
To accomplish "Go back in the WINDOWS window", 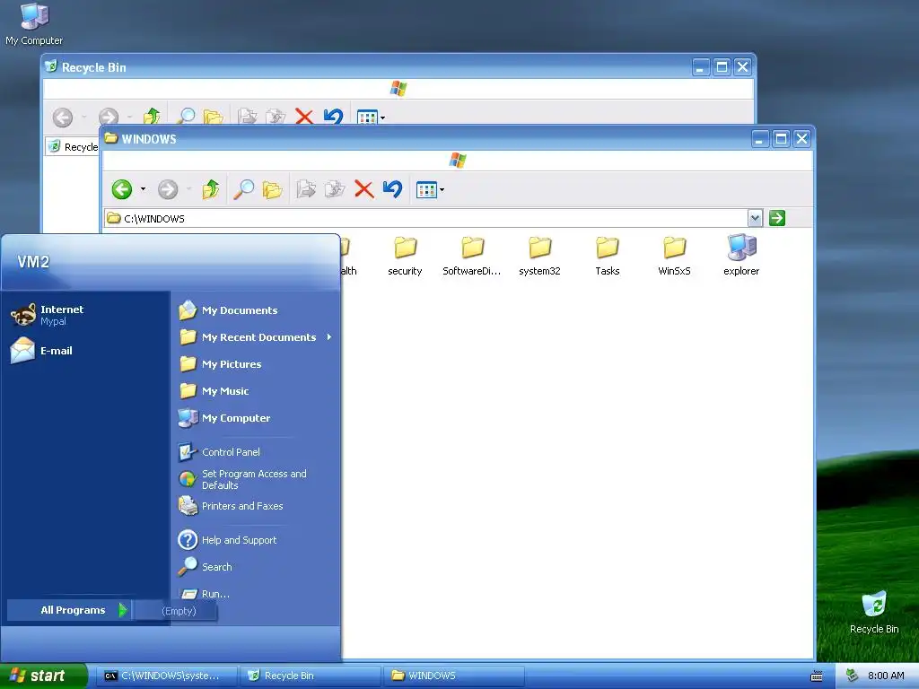I will [122, 189].
